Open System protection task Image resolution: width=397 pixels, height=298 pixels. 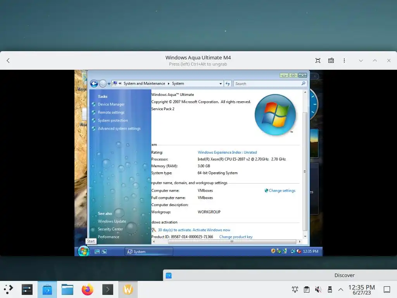113,120
